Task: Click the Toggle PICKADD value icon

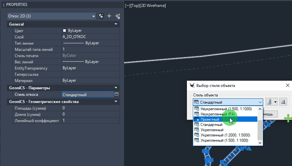Action: tap(101, 16)
